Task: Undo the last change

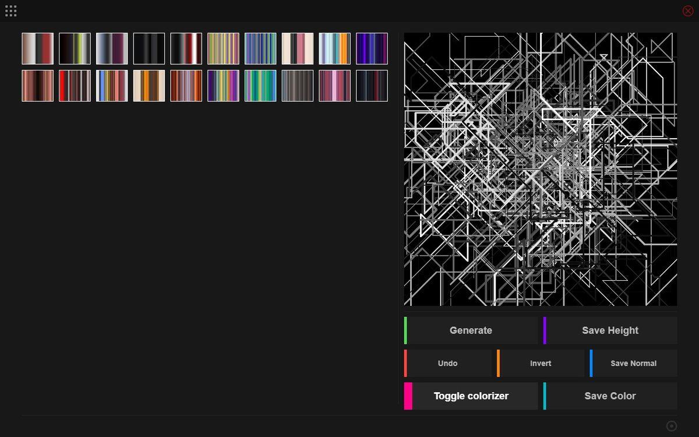Action: point(447,363)
